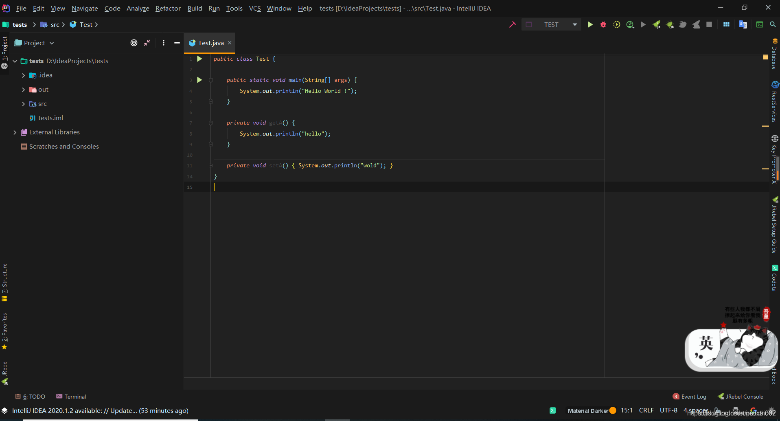Unfold the setA method gutter toggle
780x421 pixels.
211,166
